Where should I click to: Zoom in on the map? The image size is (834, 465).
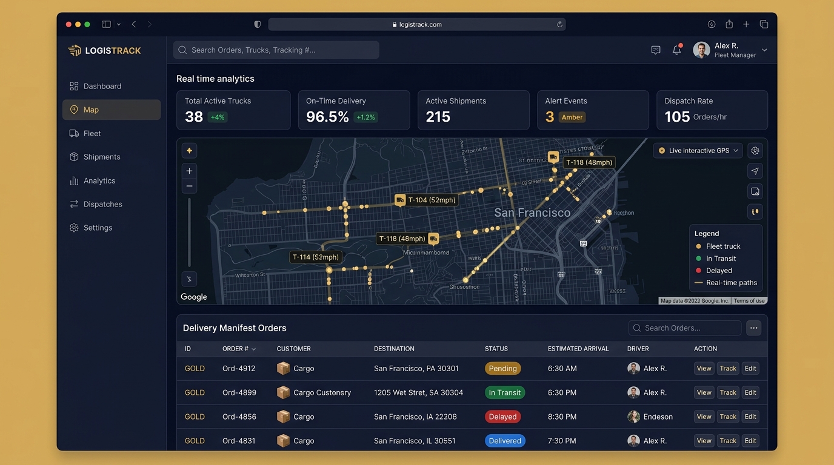tap(189, 171)
